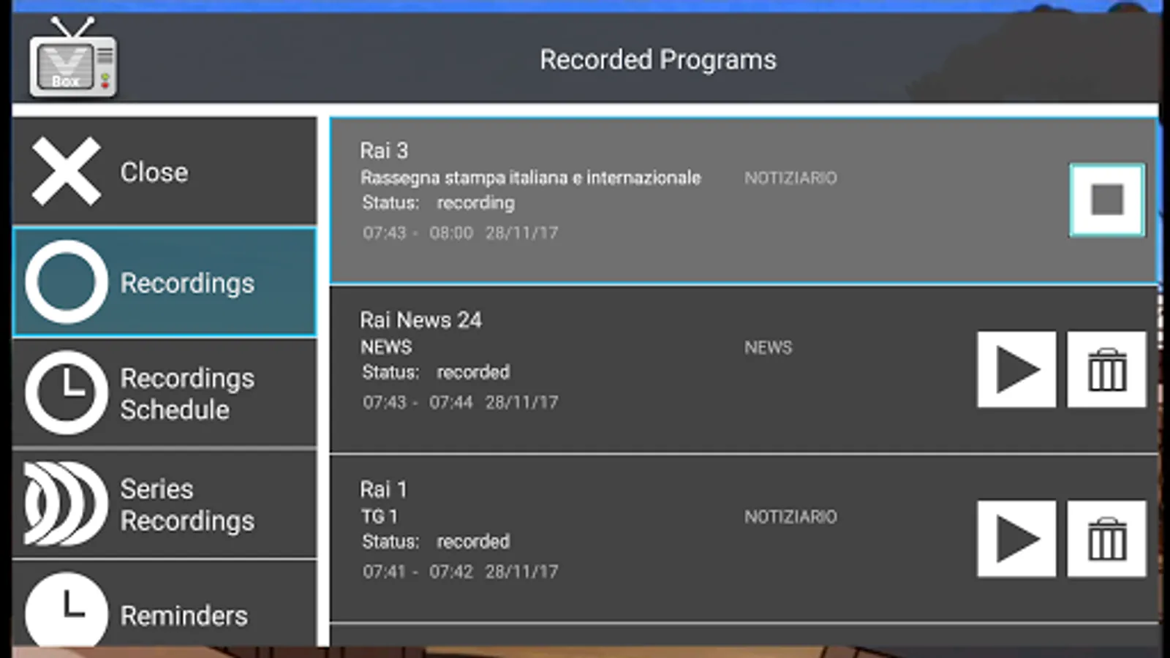The image size is (1170, 658).
Task: Select the Rai 3 channel name
Action: tap(384, 151)
